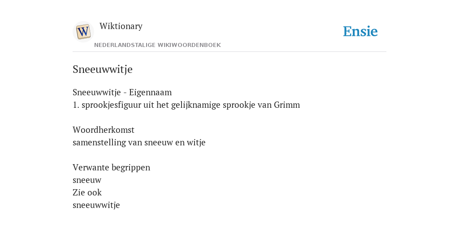Select the Zie ook heading
Image resolution: width=459 pixels, height=229 pixels.
point(87,192)
